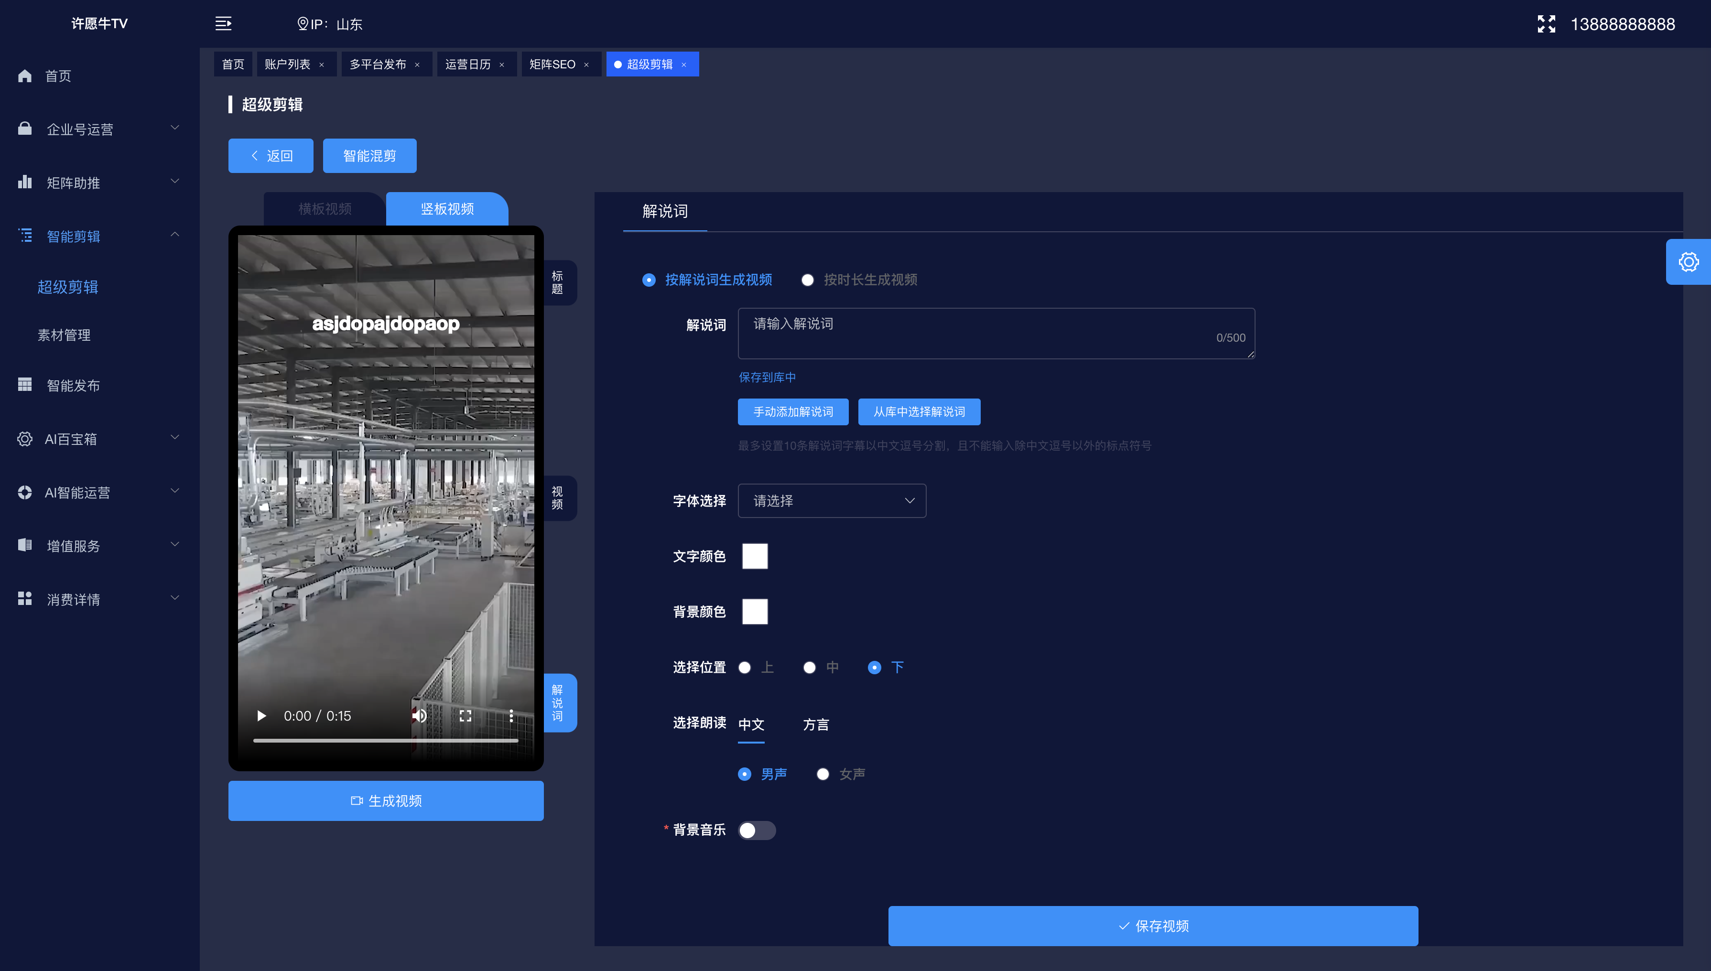Open the 字体选择 dropdown
The width and height of the screenshot is (1711, 971).
click(x=832, y=501)
